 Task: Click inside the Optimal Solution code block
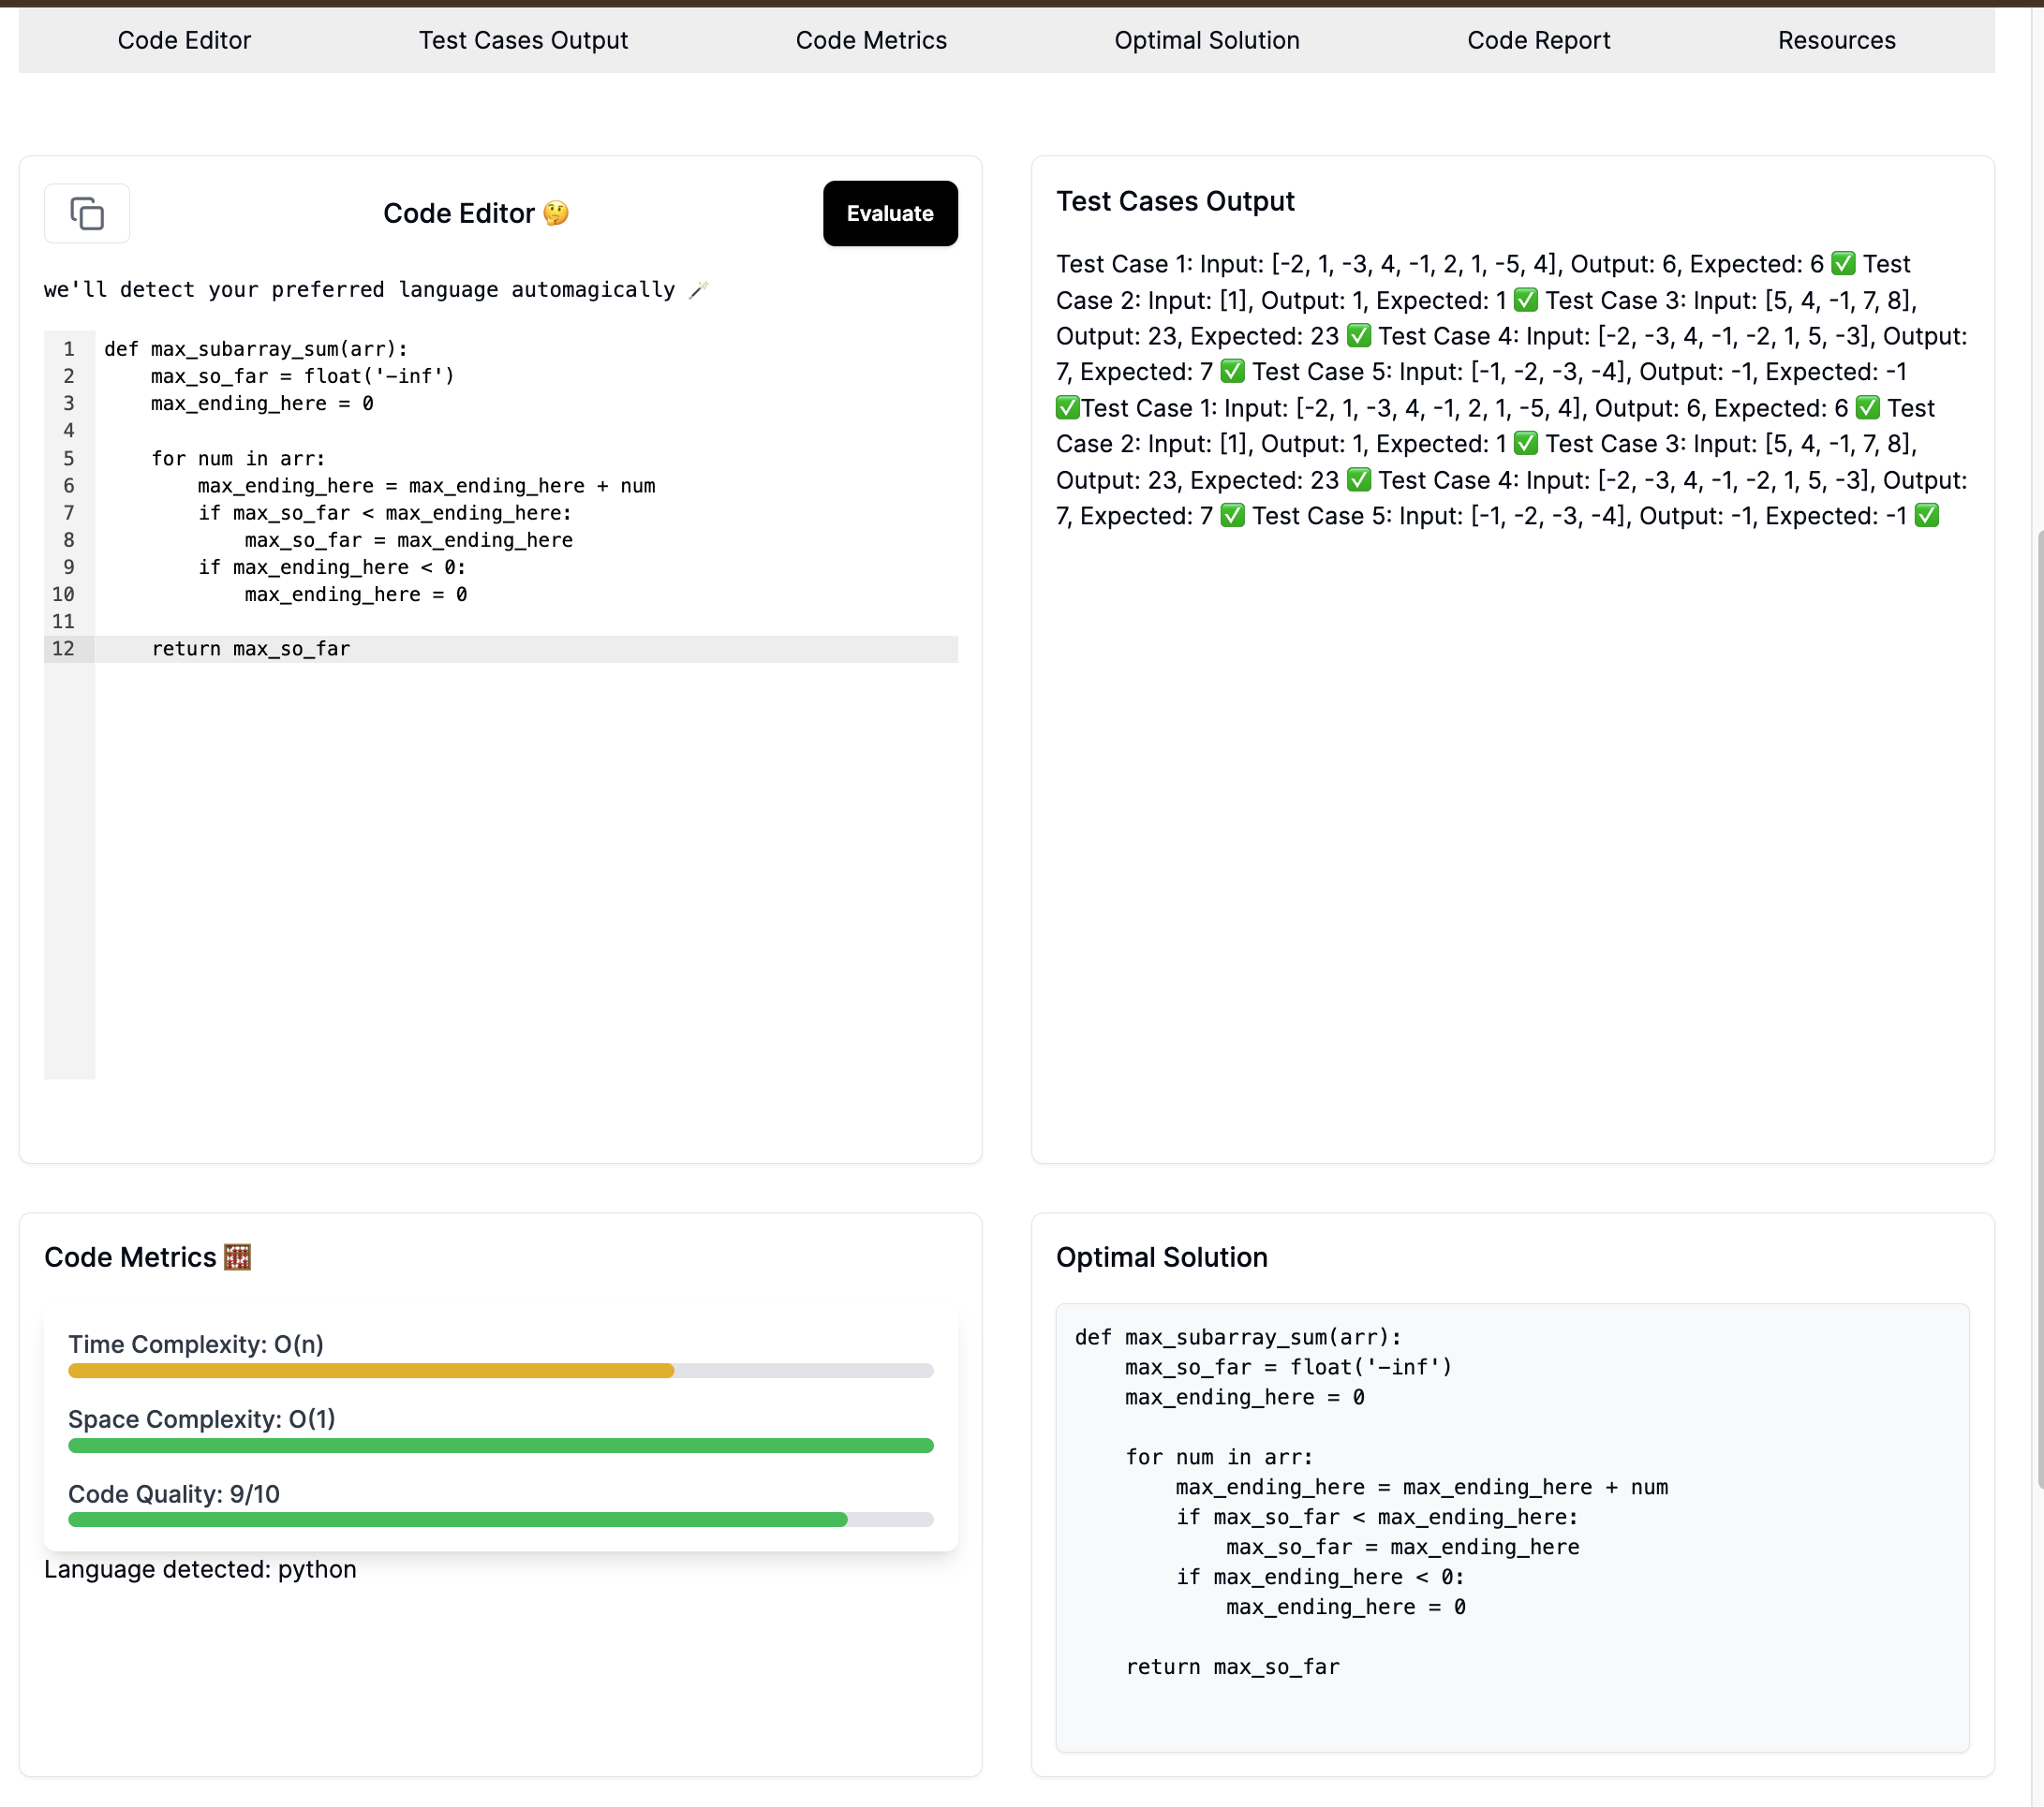click(1512, 1527)
